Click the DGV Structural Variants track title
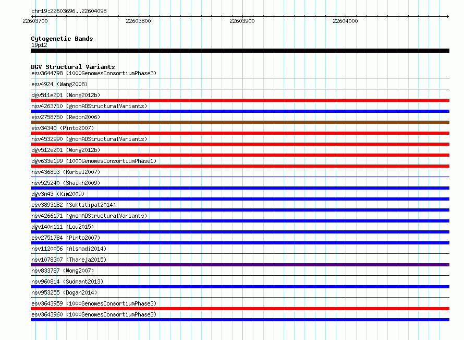 [73, 67]
